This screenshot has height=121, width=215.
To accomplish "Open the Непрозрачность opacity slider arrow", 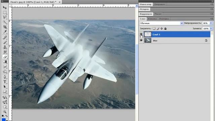I will pos(211,23).
